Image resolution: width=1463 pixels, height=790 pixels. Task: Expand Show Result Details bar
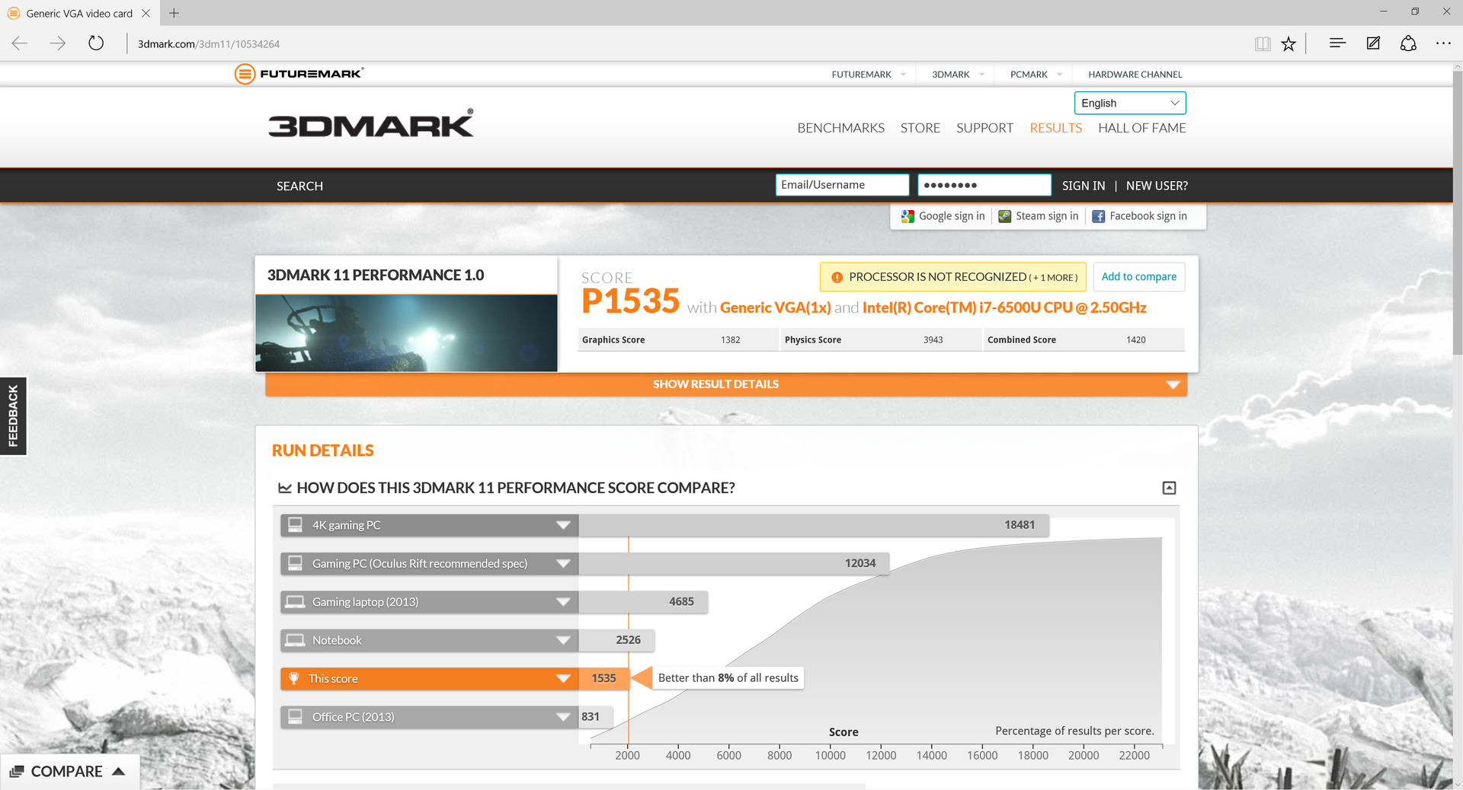(x=726, y=384)
